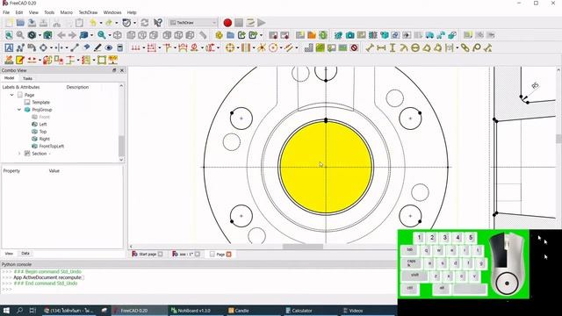Insert TechDraw Active View camera icon
Viewport: 562px width, 316px height.
pyautogui.click(x=349, y=35)
